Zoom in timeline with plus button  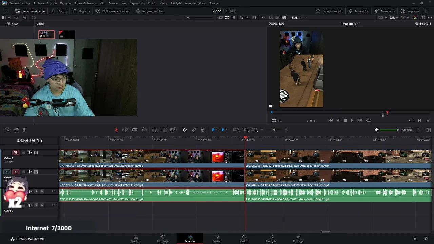pos(287,130)
